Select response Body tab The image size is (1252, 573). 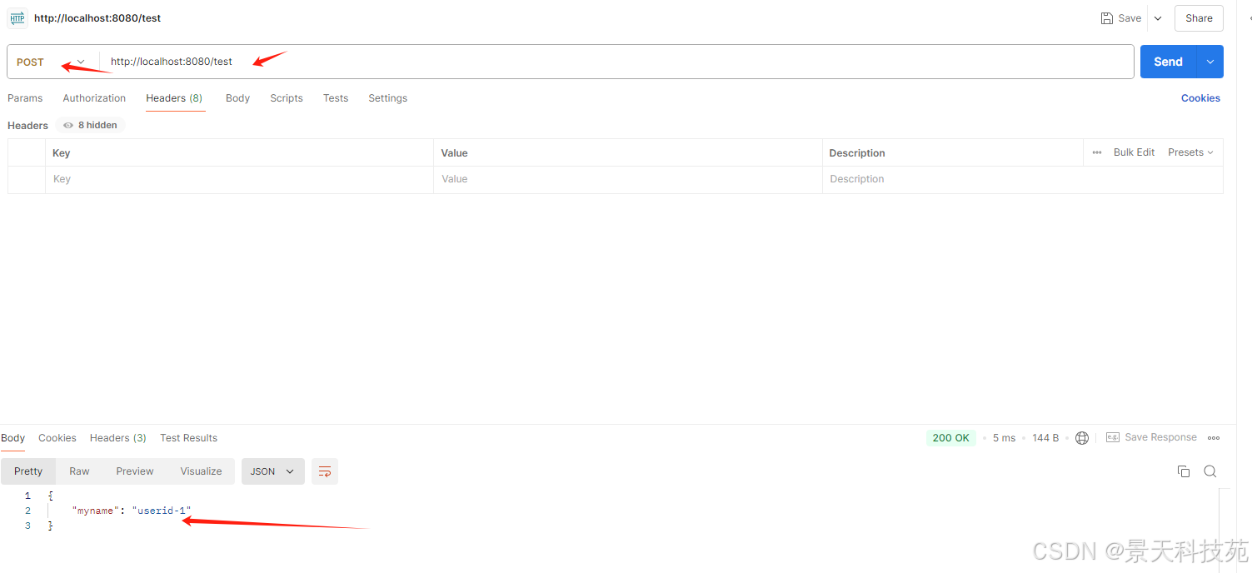click(x=13, y=438)
